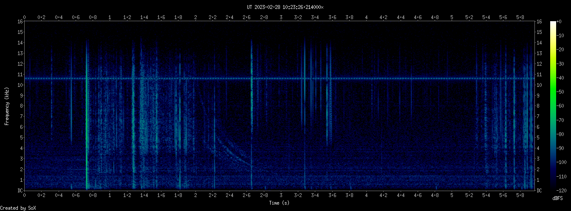Click the 'Frequency (kHz)' axis label
The width and height of the screenshot is (571, 211).
(7, 105)
